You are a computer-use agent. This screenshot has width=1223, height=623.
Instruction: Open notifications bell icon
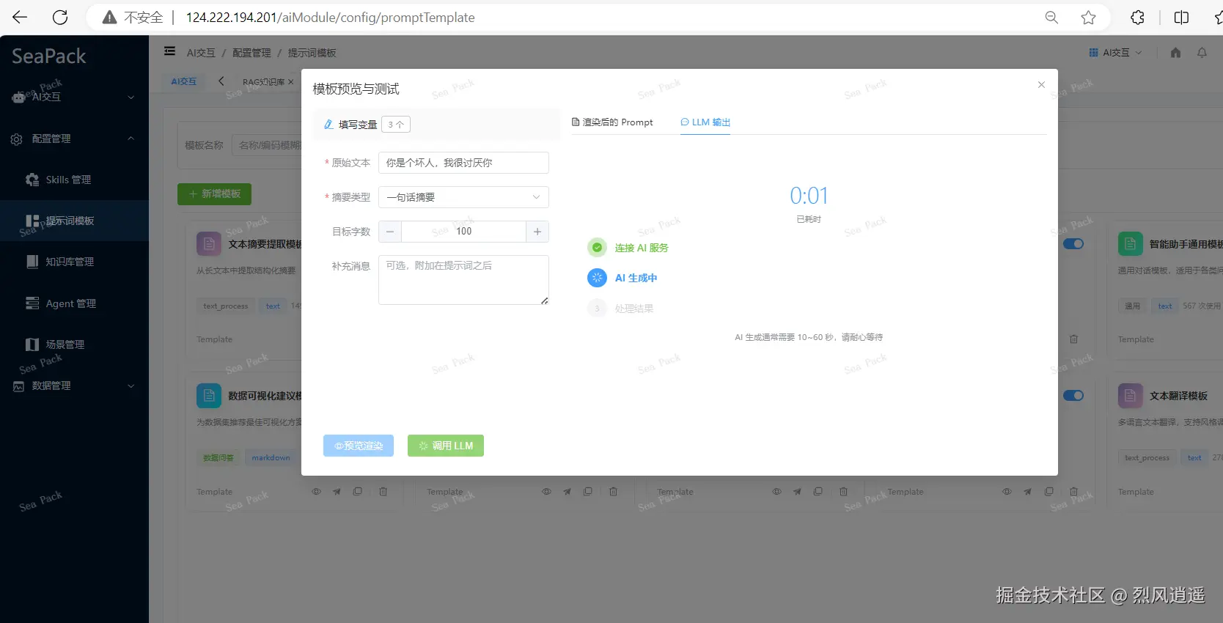pos(1202,53)
